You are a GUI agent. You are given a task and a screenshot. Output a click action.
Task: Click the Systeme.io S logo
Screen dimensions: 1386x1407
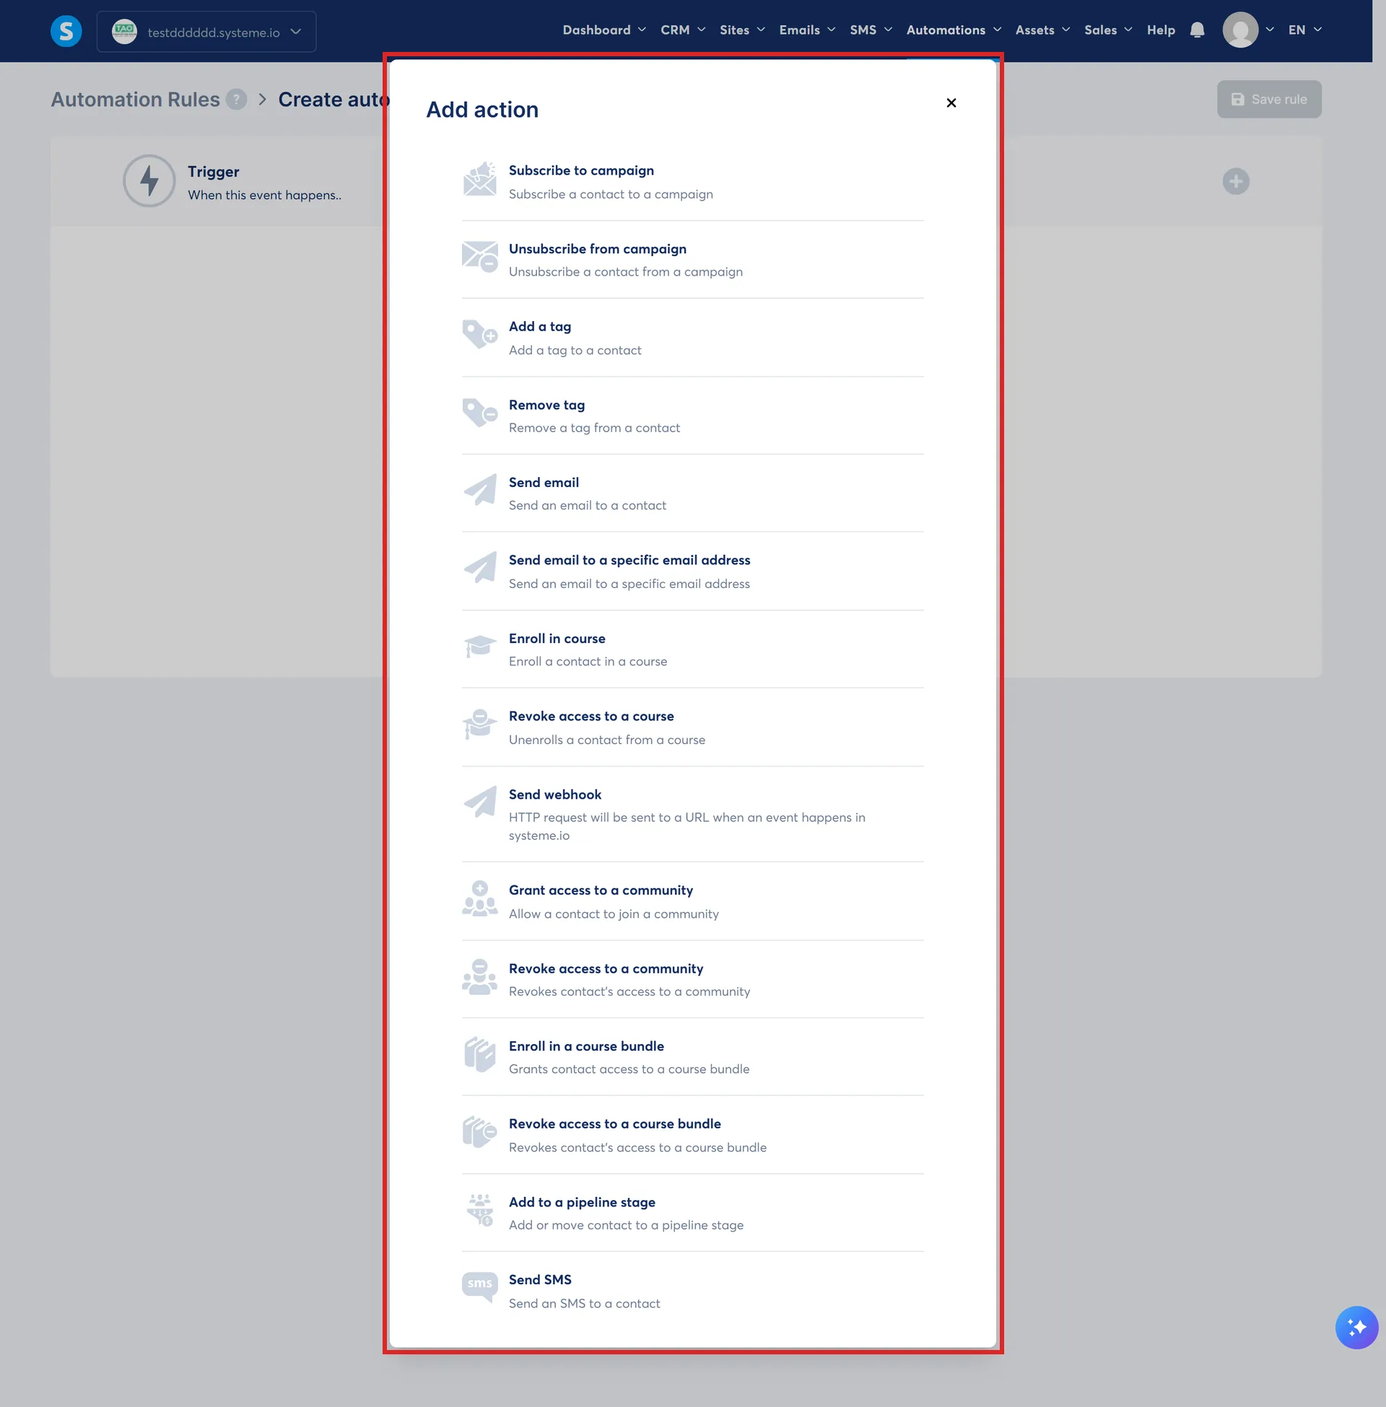66,31
